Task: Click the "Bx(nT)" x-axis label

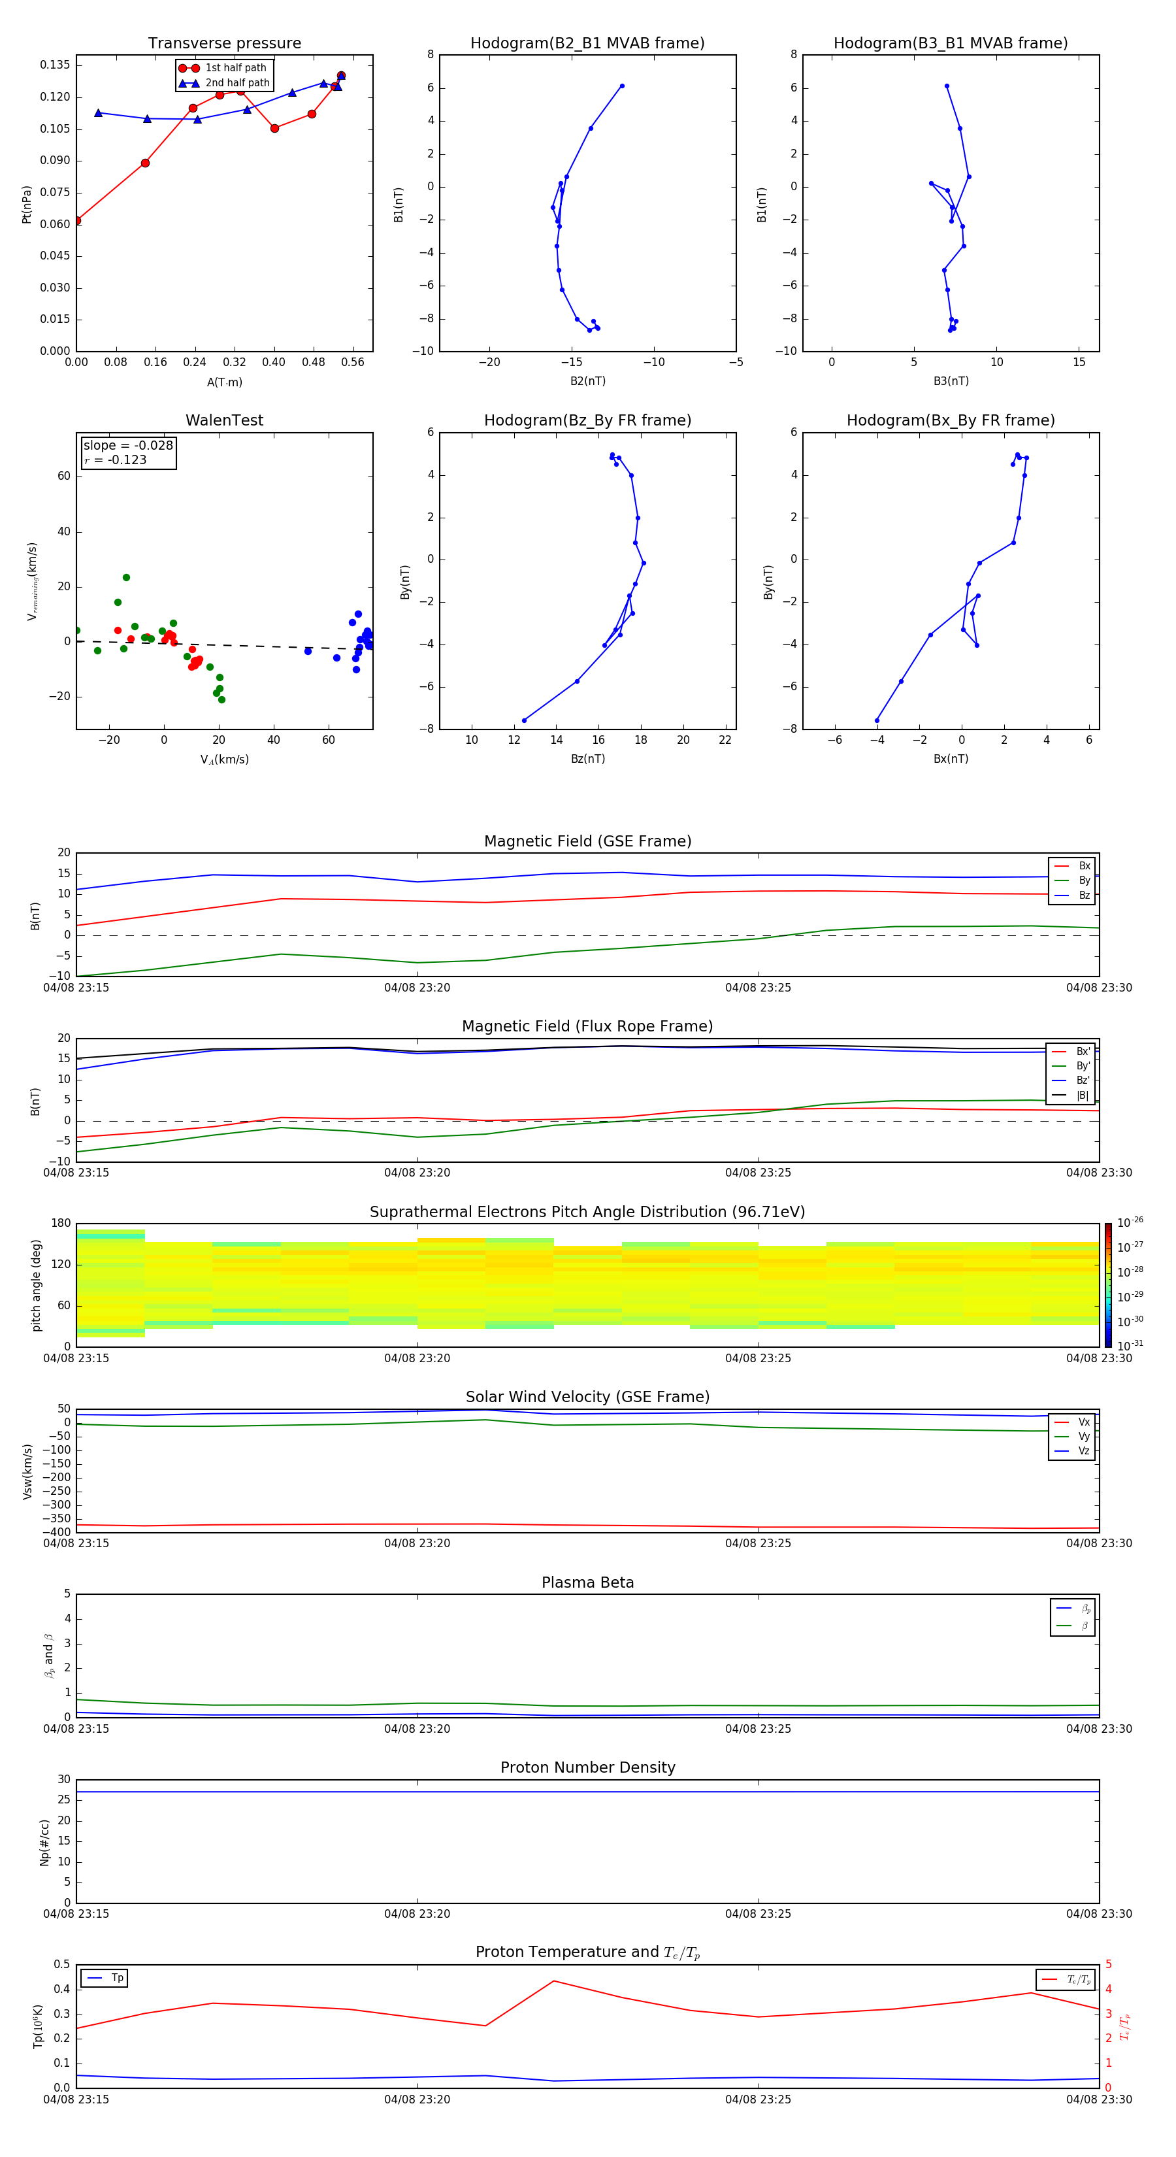Action: coord(951,759)
